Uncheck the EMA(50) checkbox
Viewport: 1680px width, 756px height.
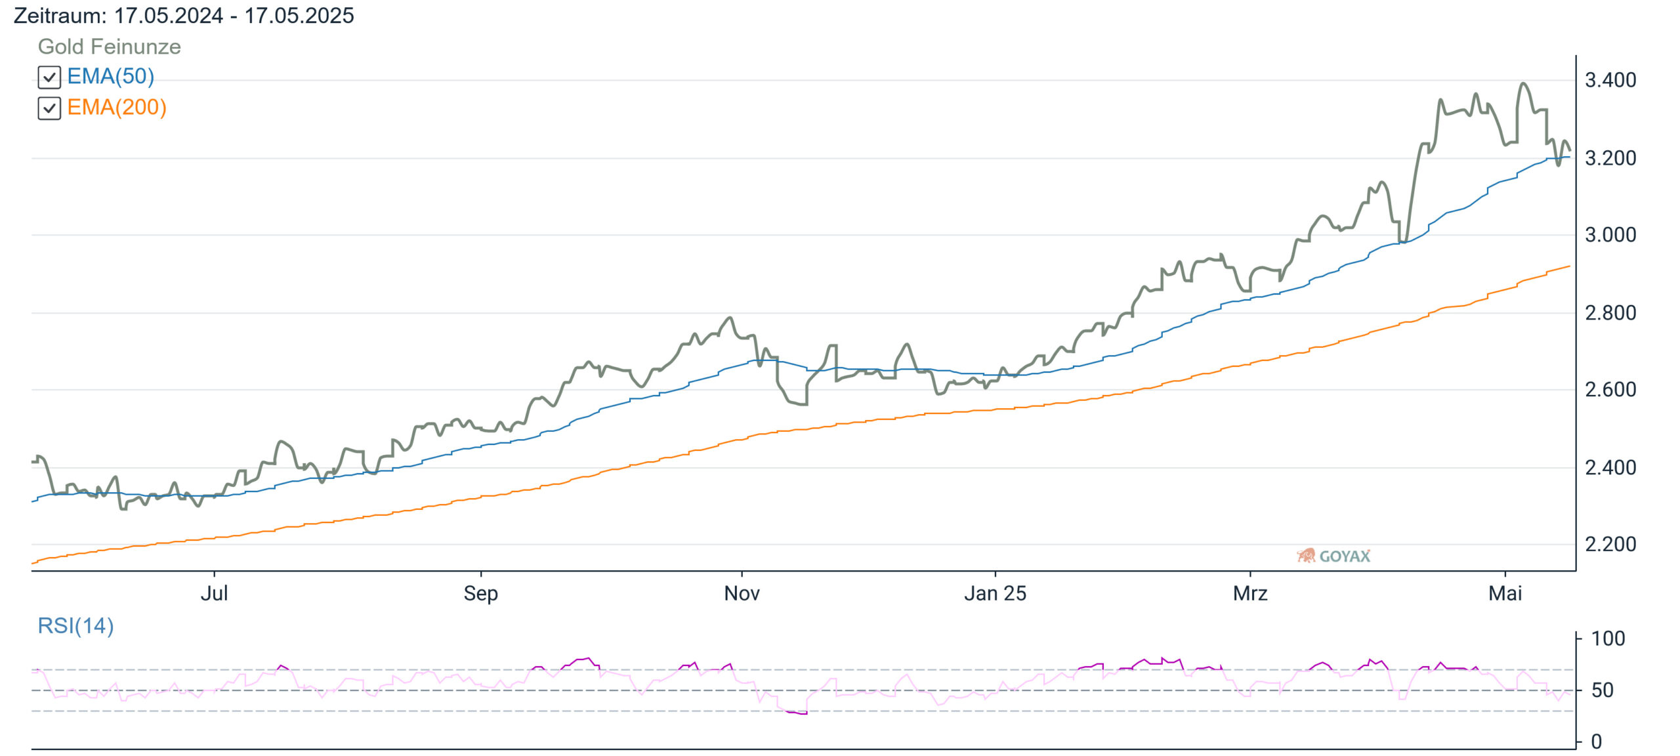coord(49,77)
